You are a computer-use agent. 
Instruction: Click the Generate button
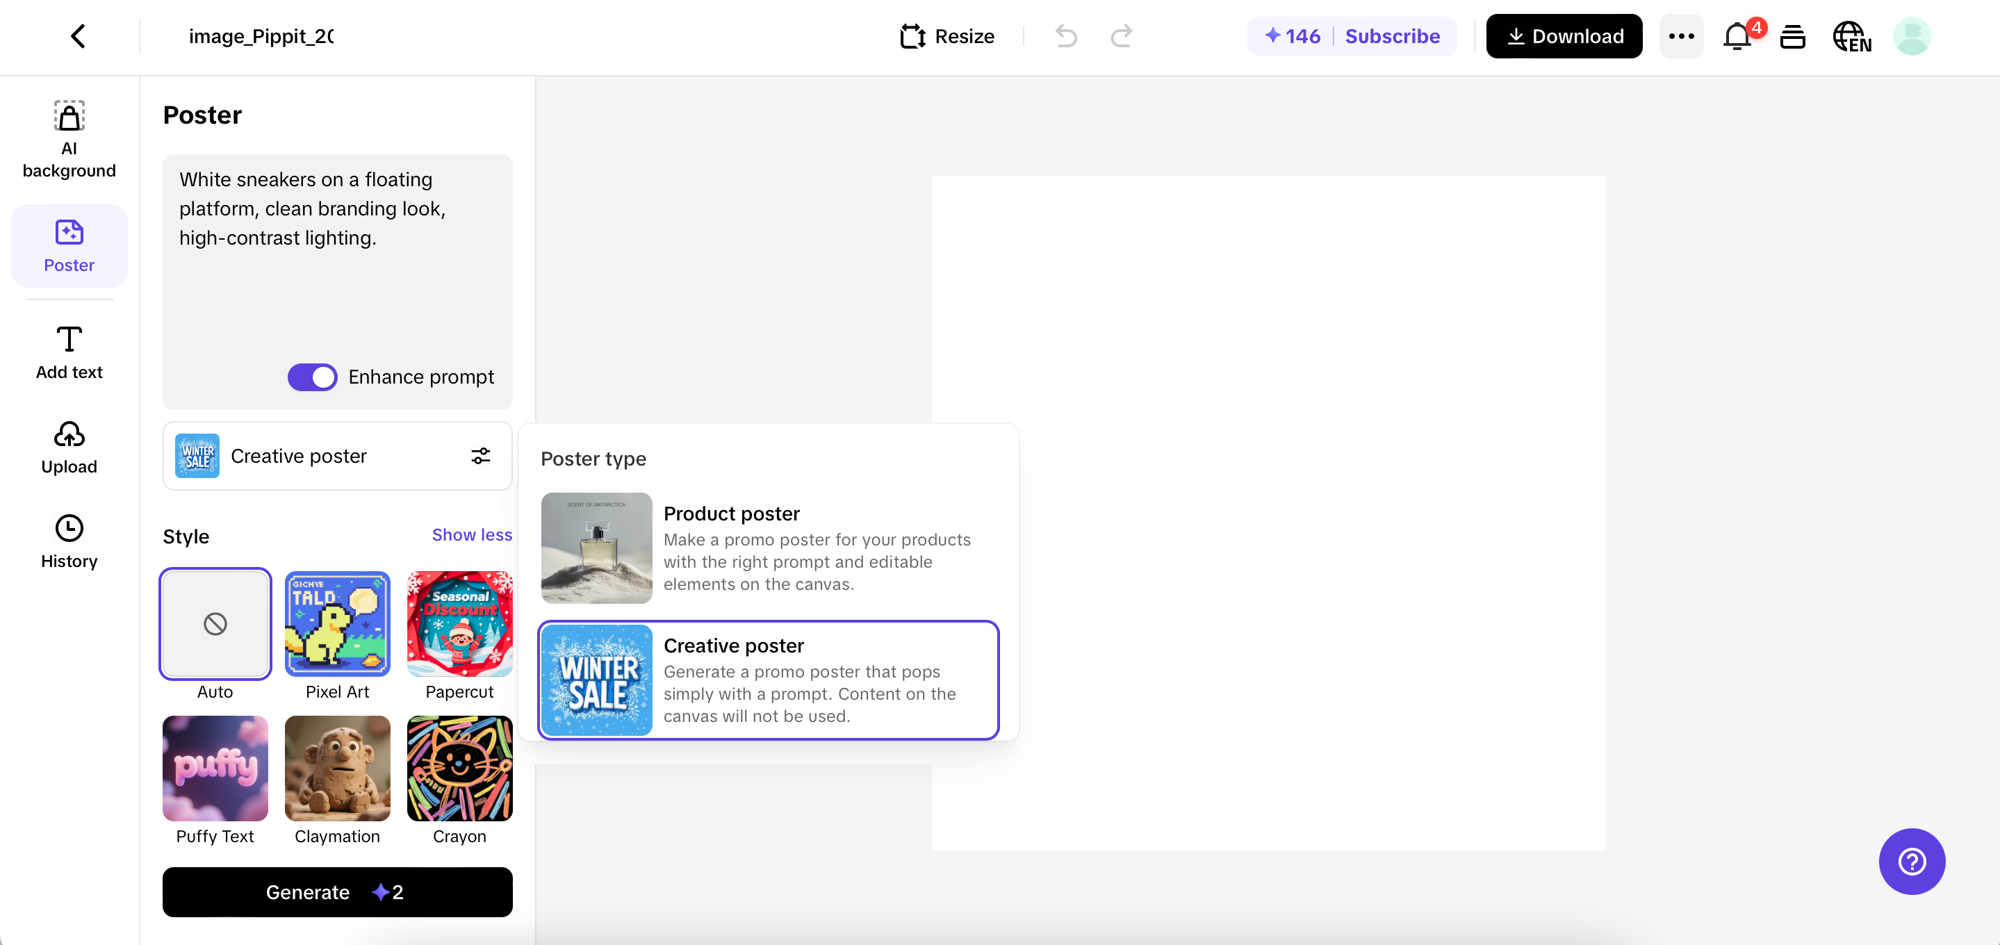[x=337, y=891]
